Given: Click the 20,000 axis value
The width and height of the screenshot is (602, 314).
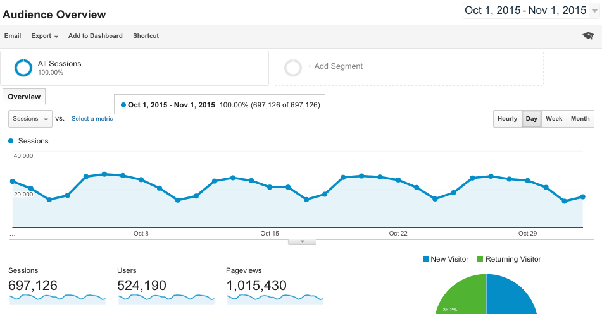Looking at the screenshot, I should tap(23, 194).
